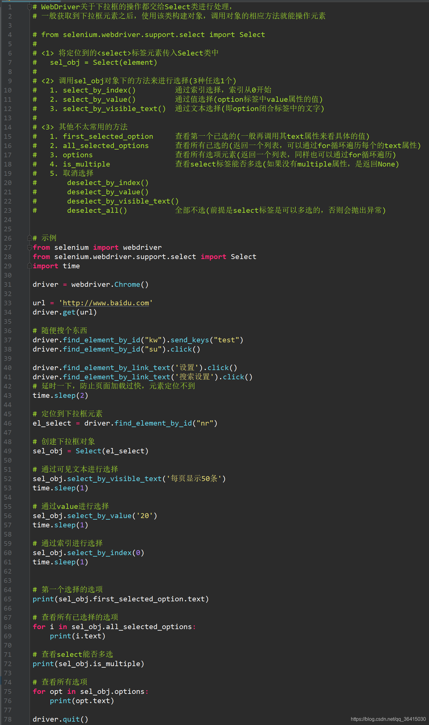Click the 'all_selected_options' comment entry at line 16
This screenshot has width=429, height=725.
(x=106, y=146)
